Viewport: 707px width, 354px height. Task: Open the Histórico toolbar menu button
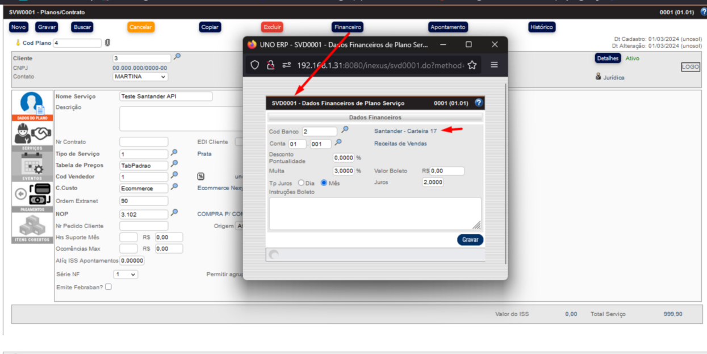pos(541,27)
